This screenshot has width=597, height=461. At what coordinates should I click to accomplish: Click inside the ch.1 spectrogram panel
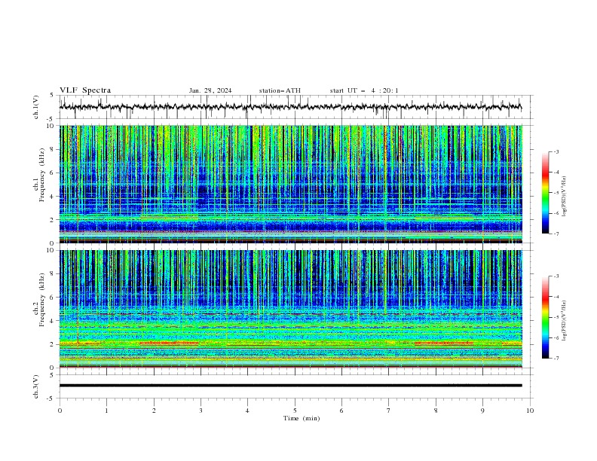coord(290,184)
